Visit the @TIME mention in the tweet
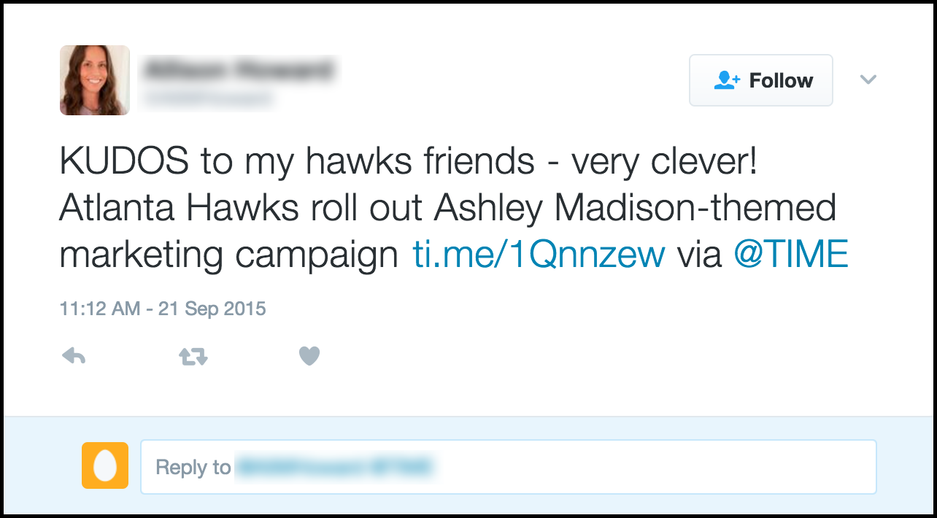 tap(791, 255)
